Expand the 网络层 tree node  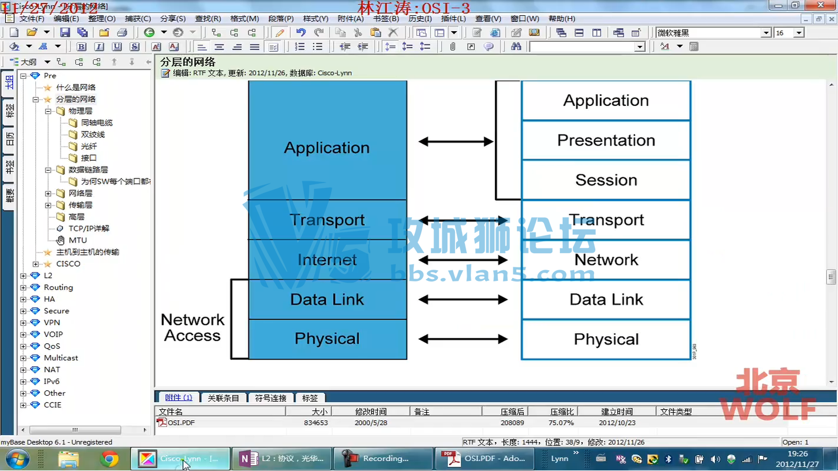click(48, 193)
